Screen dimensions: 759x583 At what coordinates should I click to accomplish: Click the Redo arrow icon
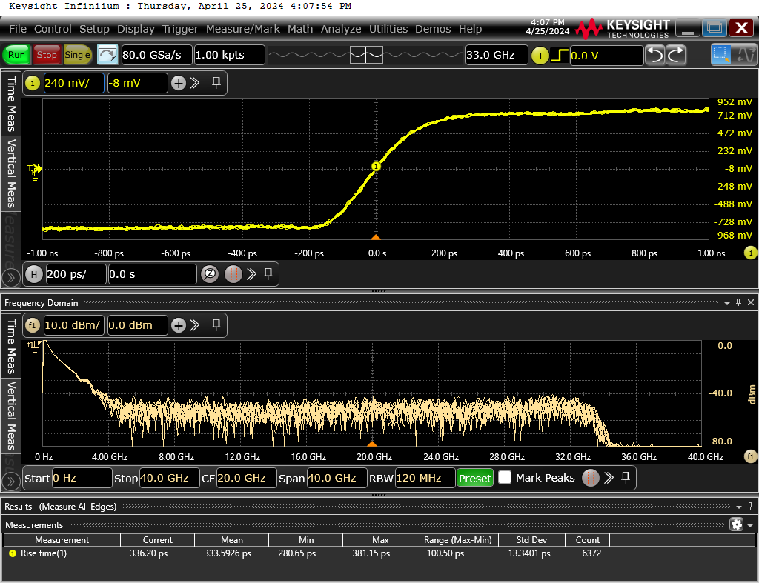tap(676, 55)
